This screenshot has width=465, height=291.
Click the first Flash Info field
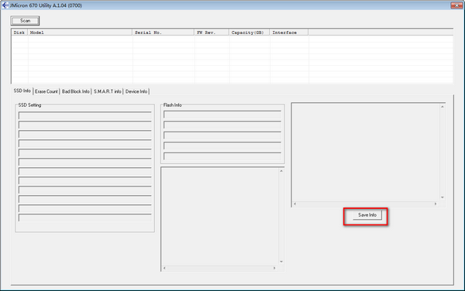point(222,115)
